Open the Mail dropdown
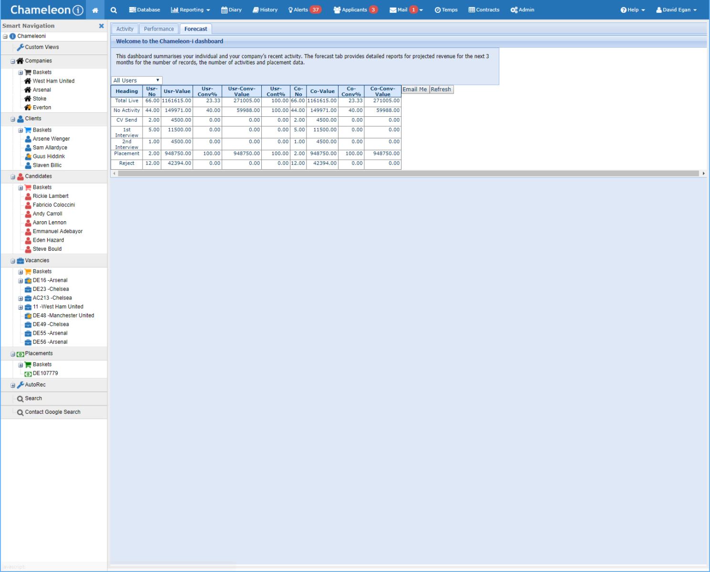Viewport: 710px width, 572px height. coord(406,10)
